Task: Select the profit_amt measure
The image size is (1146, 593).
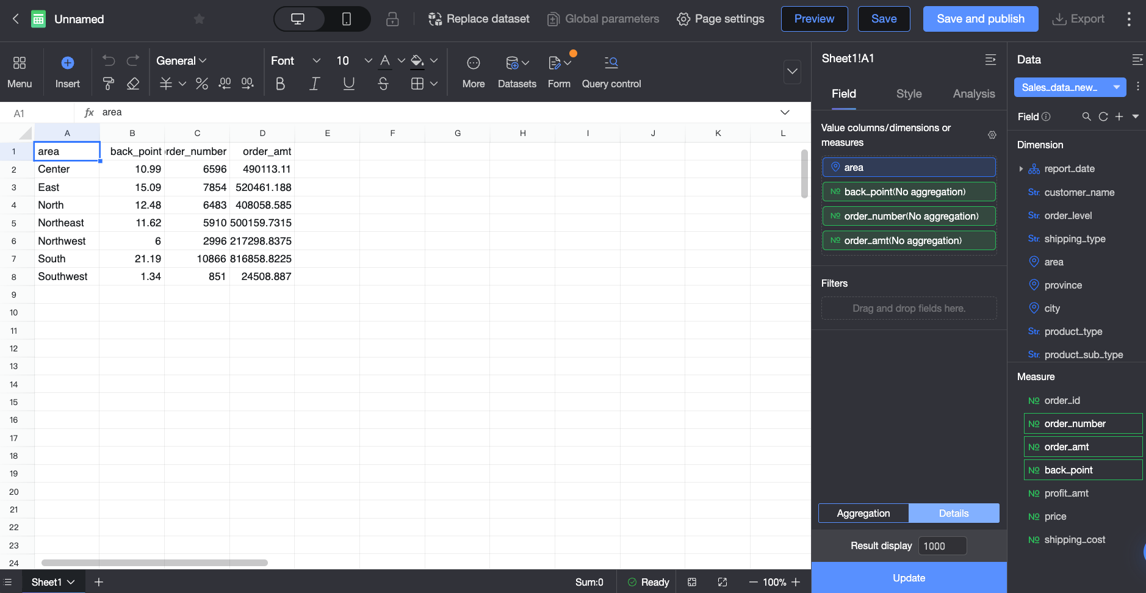Action: tap(1066, 493)
